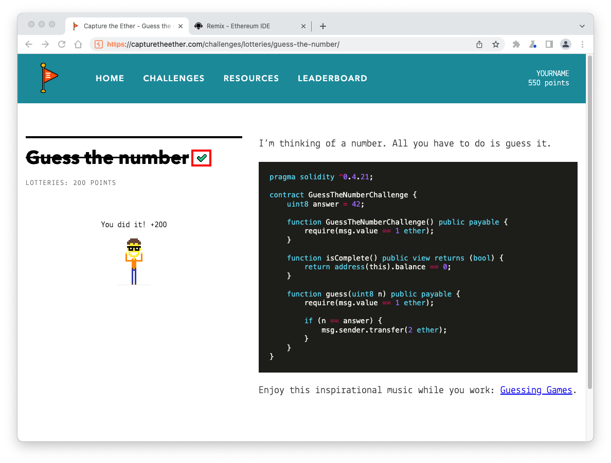Click the YOURNAME 550 points account text
This screenshot has width=611, height=463.
coord(548,78)
